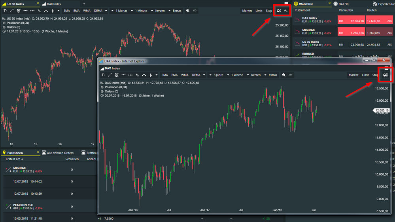Click DAX Index BID price 12.604,18
Image resolution: width=395 pixels, height=222 pixels.
[351, 20]
